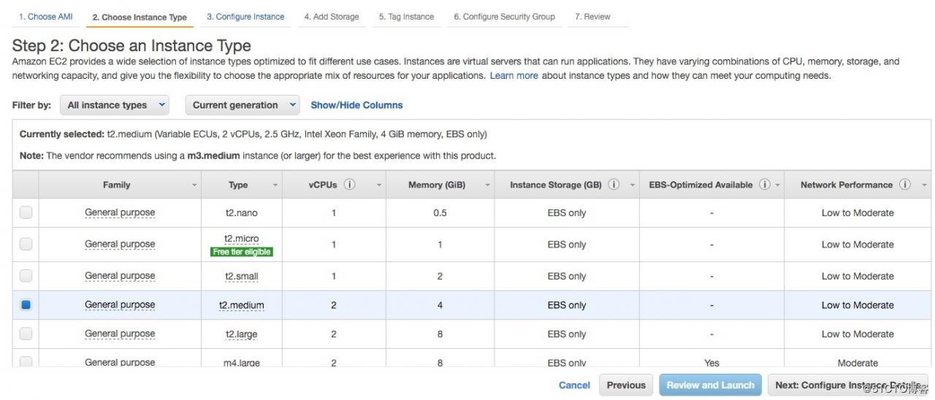
Task: Click info icon beside EBS-Optimized Available
Action: point(765,185)
